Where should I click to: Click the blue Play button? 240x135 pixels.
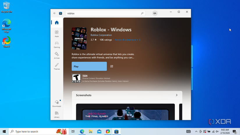(x=89, y=66)
